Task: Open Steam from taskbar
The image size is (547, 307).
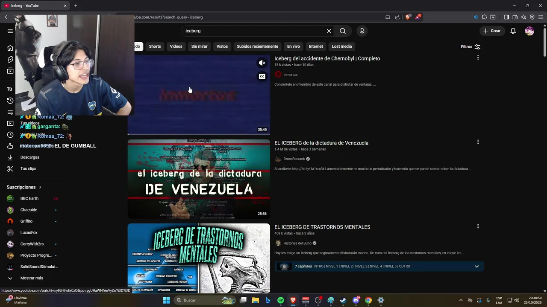Action: 343,300
